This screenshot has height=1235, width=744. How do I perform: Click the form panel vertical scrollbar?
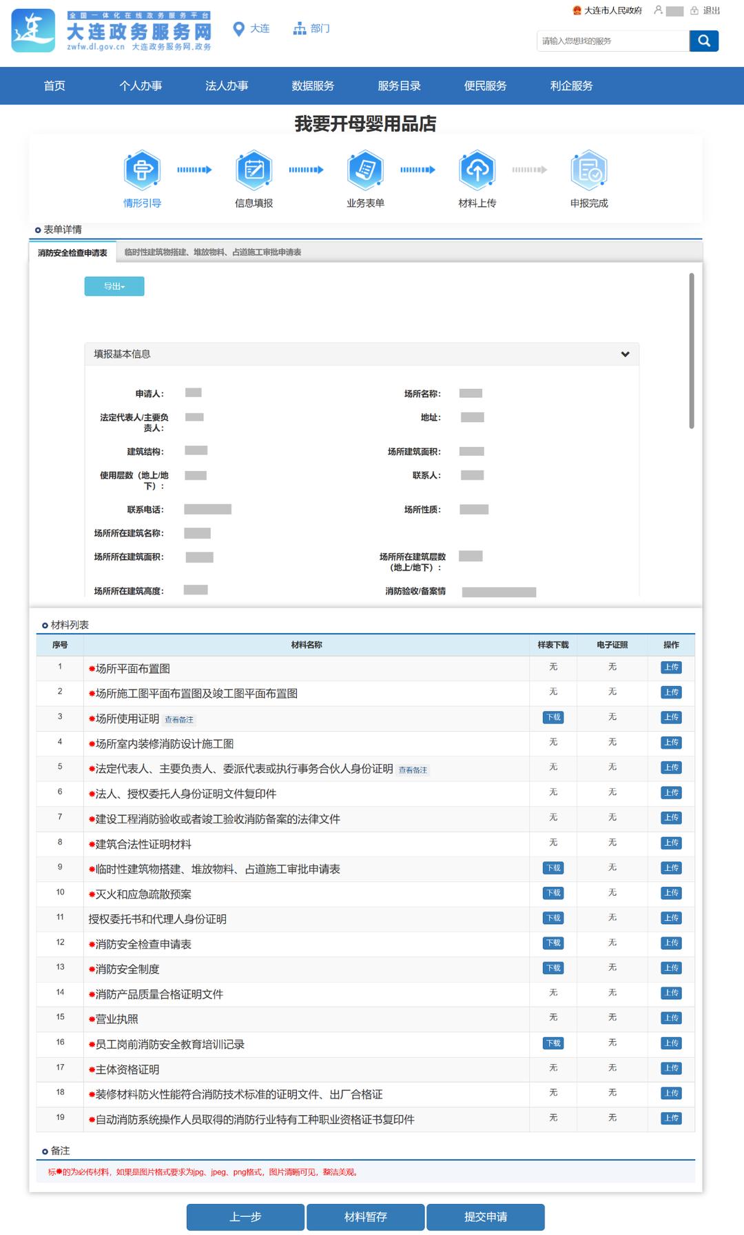(x=692, y=350)
